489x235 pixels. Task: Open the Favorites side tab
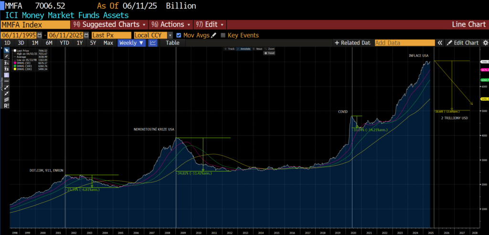point(1,84)
